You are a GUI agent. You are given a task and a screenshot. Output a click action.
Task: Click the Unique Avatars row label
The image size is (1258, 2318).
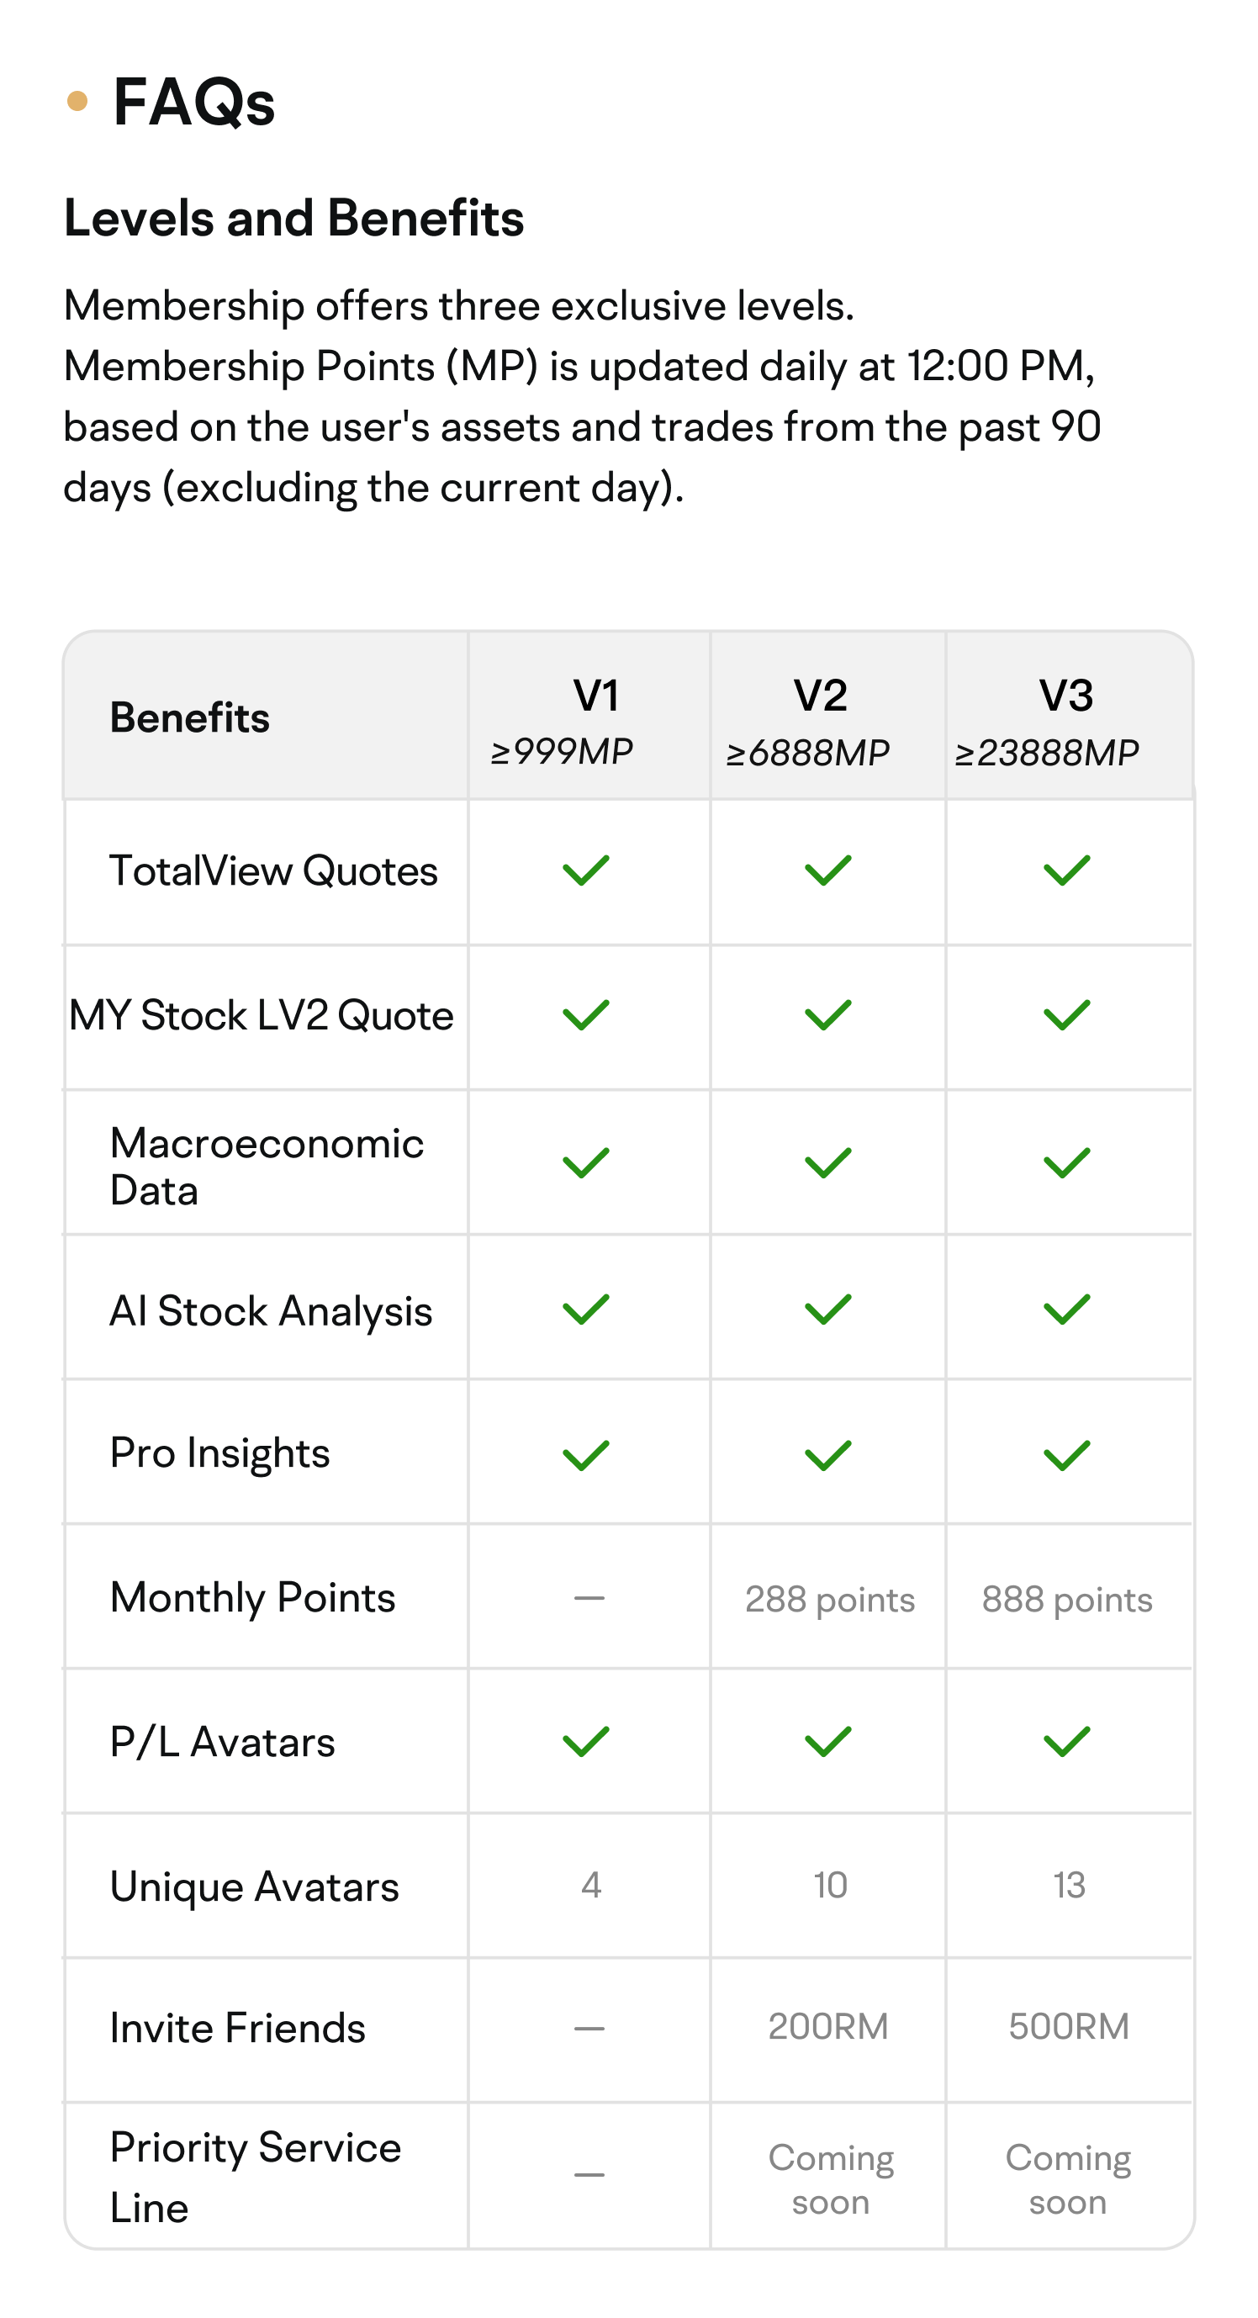point(255,1886)
